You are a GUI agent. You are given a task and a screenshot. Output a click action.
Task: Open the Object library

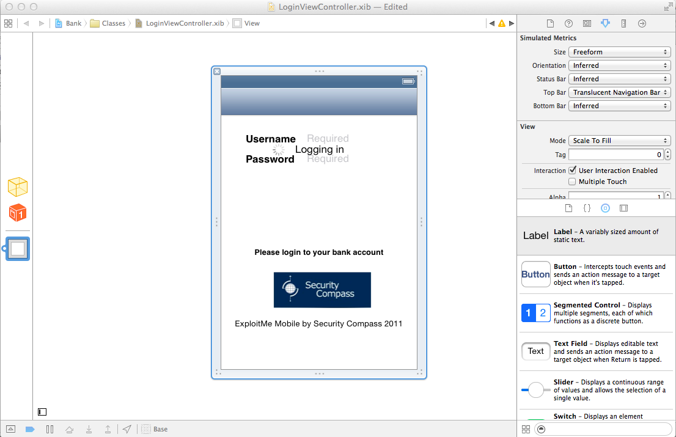click(x=605, y=208)
